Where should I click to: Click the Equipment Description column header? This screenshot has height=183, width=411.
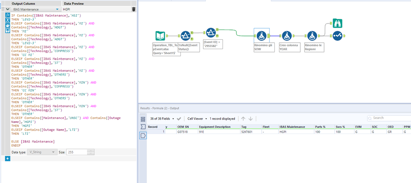pos(215,127)
